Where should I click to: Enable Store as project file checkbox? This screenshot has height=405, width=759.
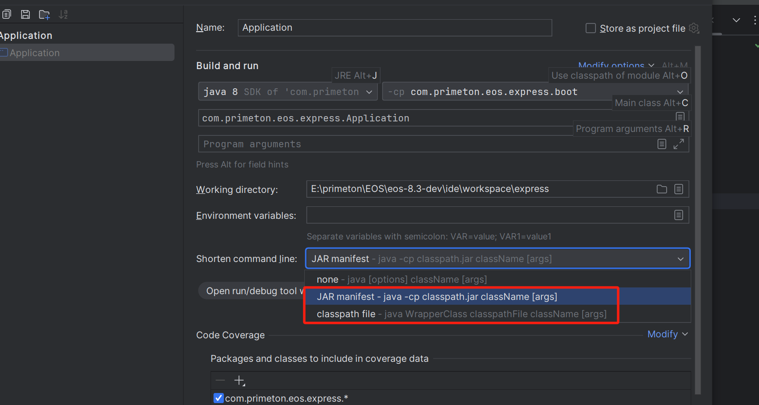tap(591, 28)
